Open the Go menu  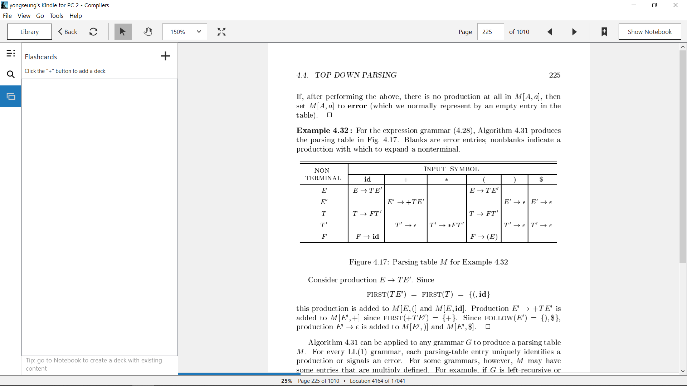pos(40,16)
